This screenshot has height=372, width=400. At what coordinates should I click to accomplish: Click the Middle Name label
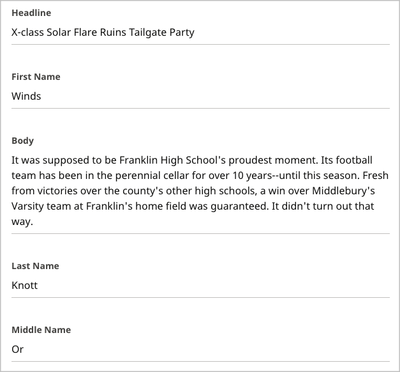[41, 330]
